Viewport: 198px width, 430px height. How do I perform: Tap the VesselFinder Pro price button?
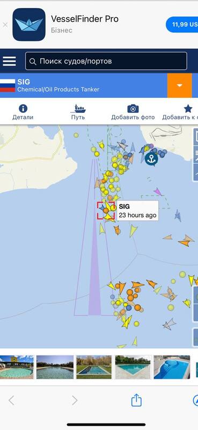pos(182,24)
